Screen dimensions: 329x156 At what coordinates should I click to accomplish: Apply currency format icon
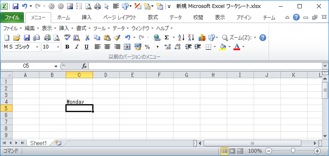(137, 47)
